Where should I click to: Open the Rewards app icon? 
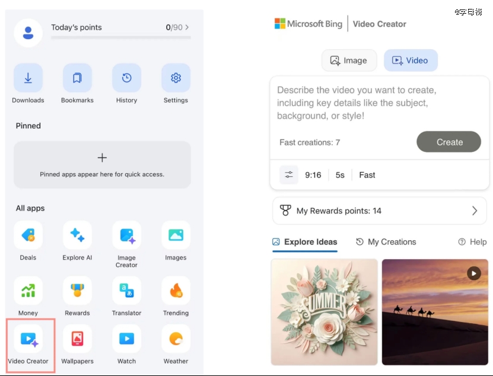click(x=77, y=291)
